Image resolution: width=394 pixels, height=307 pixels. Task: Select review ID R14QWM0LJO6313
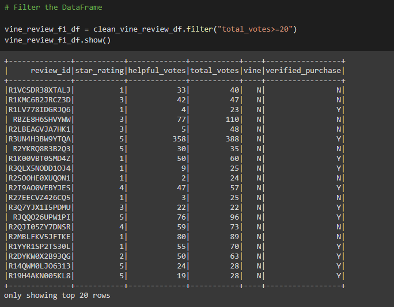click(x=39, y=266)
